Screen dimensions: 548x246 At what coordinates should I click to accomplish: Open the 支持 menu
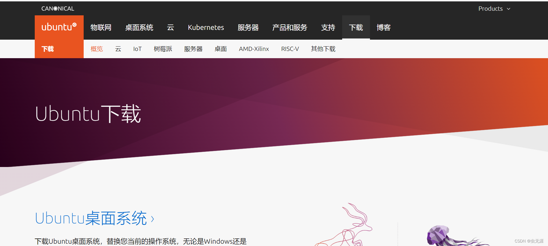click(328, 27)
